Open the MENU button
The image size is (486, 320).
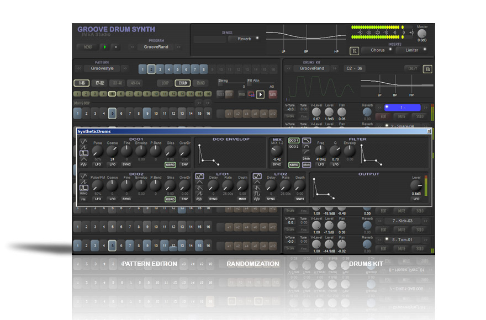pos(87,47)
